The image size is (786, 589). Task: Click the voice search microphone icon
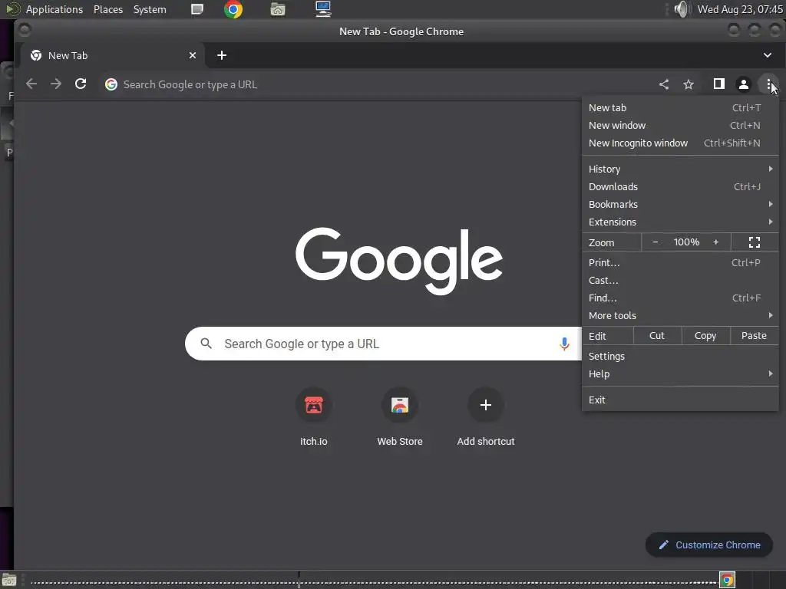click(x=564, y=344)
